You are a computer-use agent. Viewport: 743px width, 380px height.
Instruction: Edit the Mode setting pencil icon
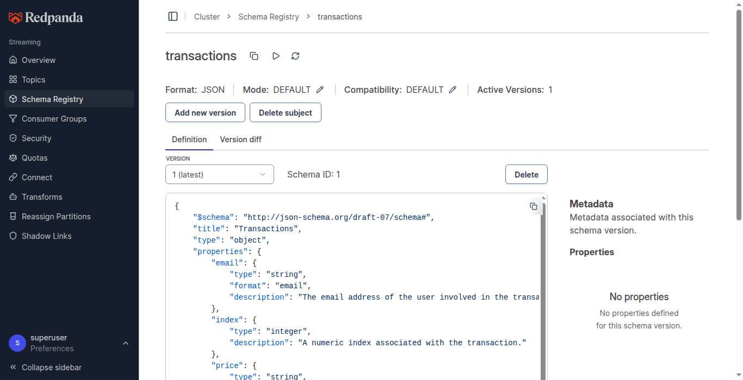pyautogui.click(x=320, y=90)
